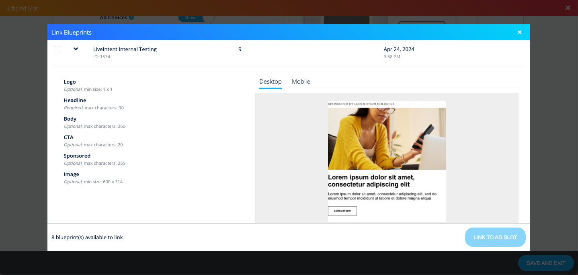This screenshot has width=578, height=275.
Task: Click the preview headline Lorem ipsum text
Action: point(371,181)
